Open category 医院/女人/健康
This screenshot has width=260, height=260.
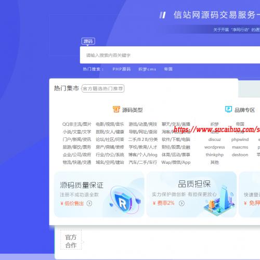[x=110, y=132]
